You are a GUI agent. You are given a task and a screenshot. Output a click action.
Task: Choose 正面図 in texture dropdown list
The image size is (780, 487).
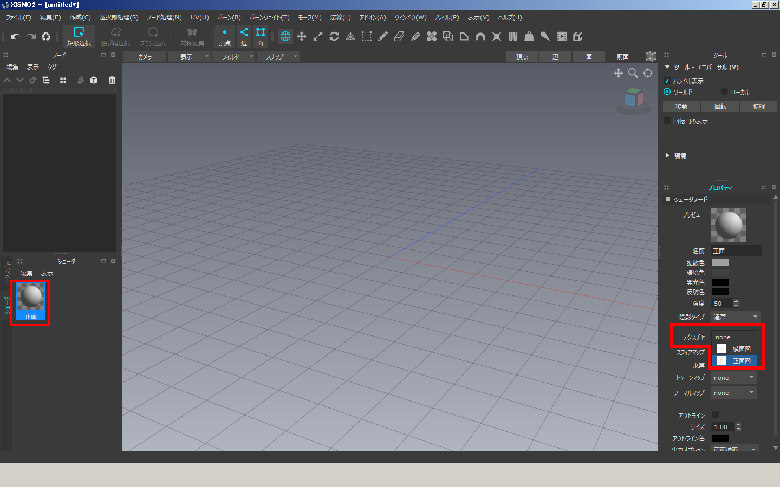click(734, 360)
